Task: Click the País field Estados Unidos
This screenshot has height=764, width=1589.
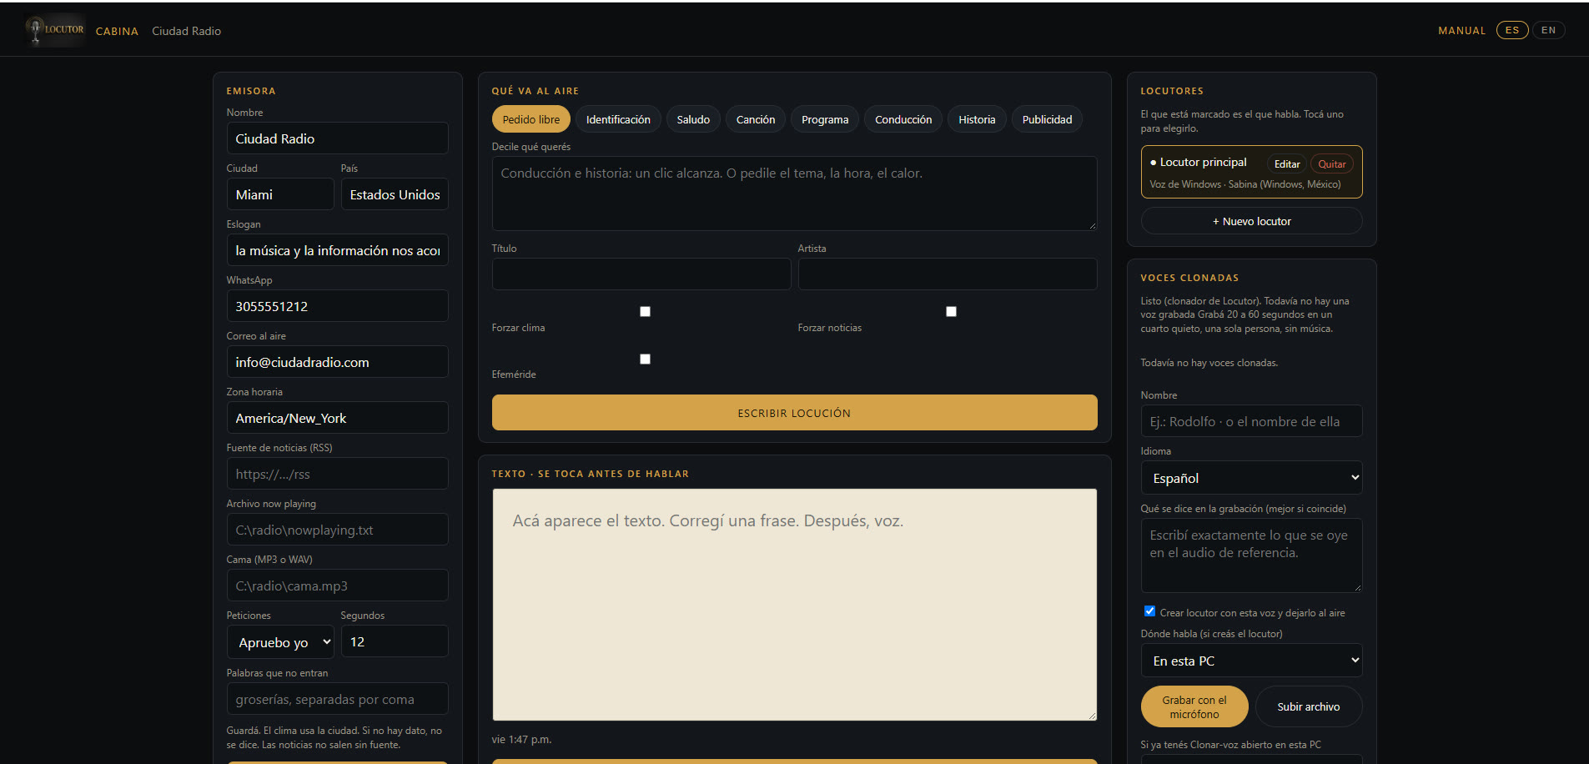Action: 395,194
